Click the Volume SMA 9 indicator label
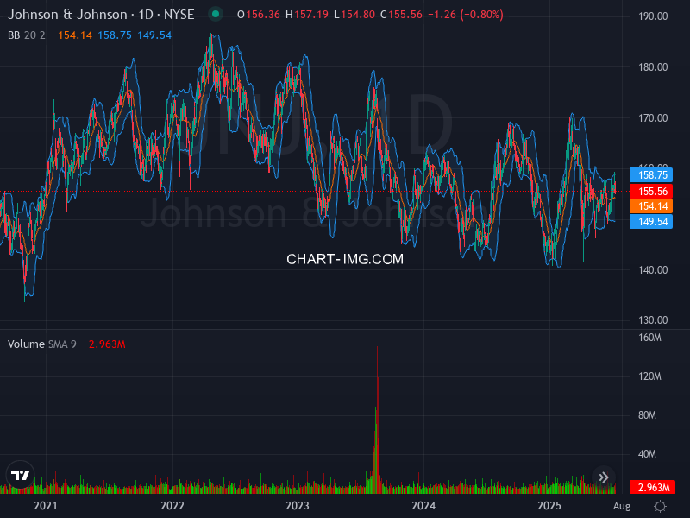The image size is (690, 518). (41, 344)
